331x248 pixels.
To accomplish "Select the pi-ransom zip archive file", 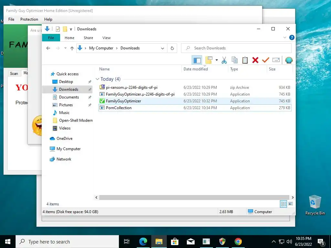I will pos(195,87).
